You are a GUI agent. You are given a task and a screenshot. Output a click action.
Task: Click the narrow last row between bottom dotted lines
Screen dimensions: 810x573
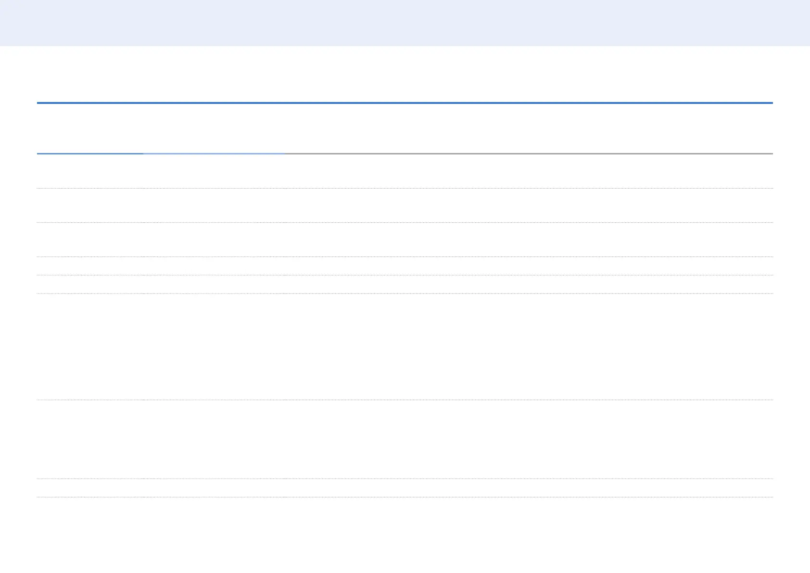(405, 488)
